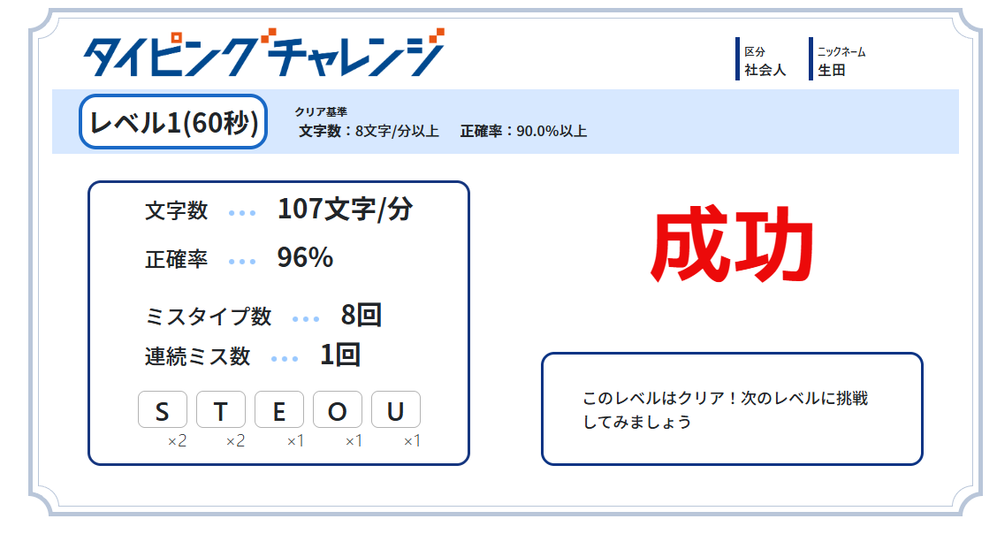Screen dimensions: 997x534
Task: Click the ×2 count under S key
Action: [x=177, y=441]
